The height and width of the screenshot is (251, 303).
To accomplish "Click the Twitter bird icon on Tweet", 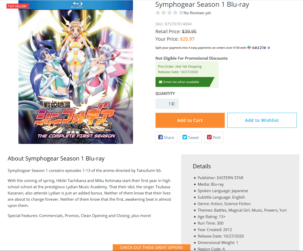I will coord(185,137).
